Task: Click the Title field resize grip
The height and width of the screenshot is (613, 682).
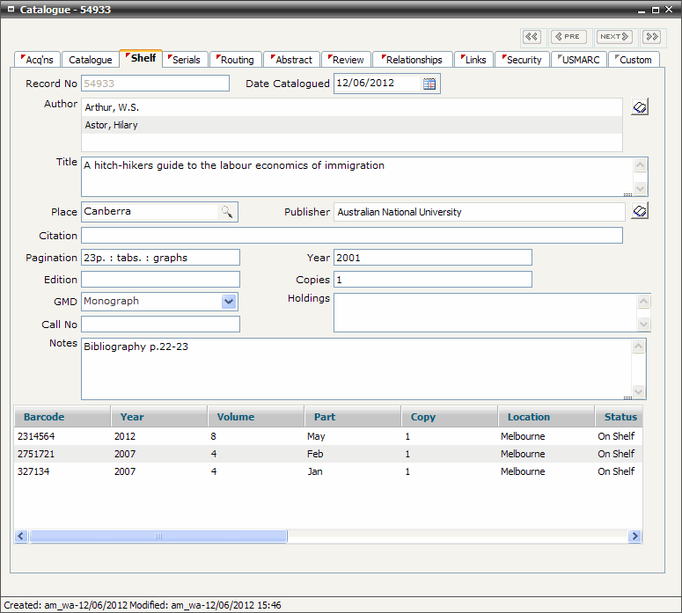Action: 627,193
